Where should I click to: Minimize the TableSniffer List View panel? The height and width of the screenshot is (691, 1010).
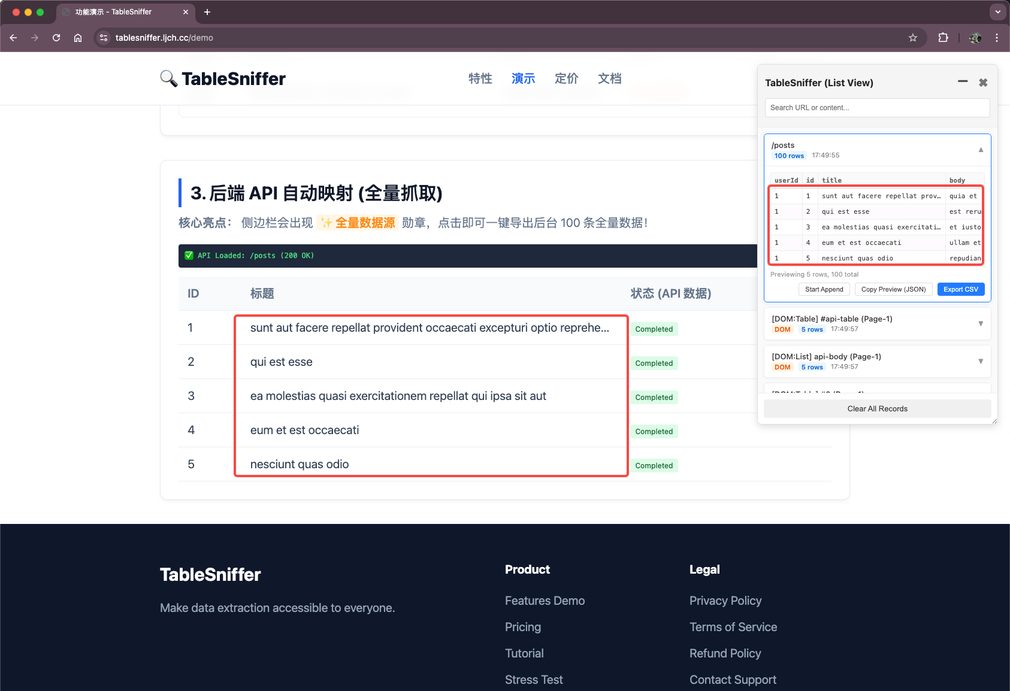[961, 82]
